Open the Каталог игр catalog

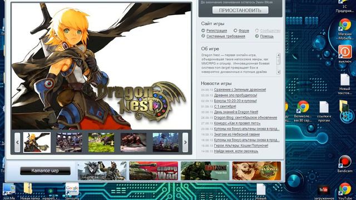tap(45, 171)
